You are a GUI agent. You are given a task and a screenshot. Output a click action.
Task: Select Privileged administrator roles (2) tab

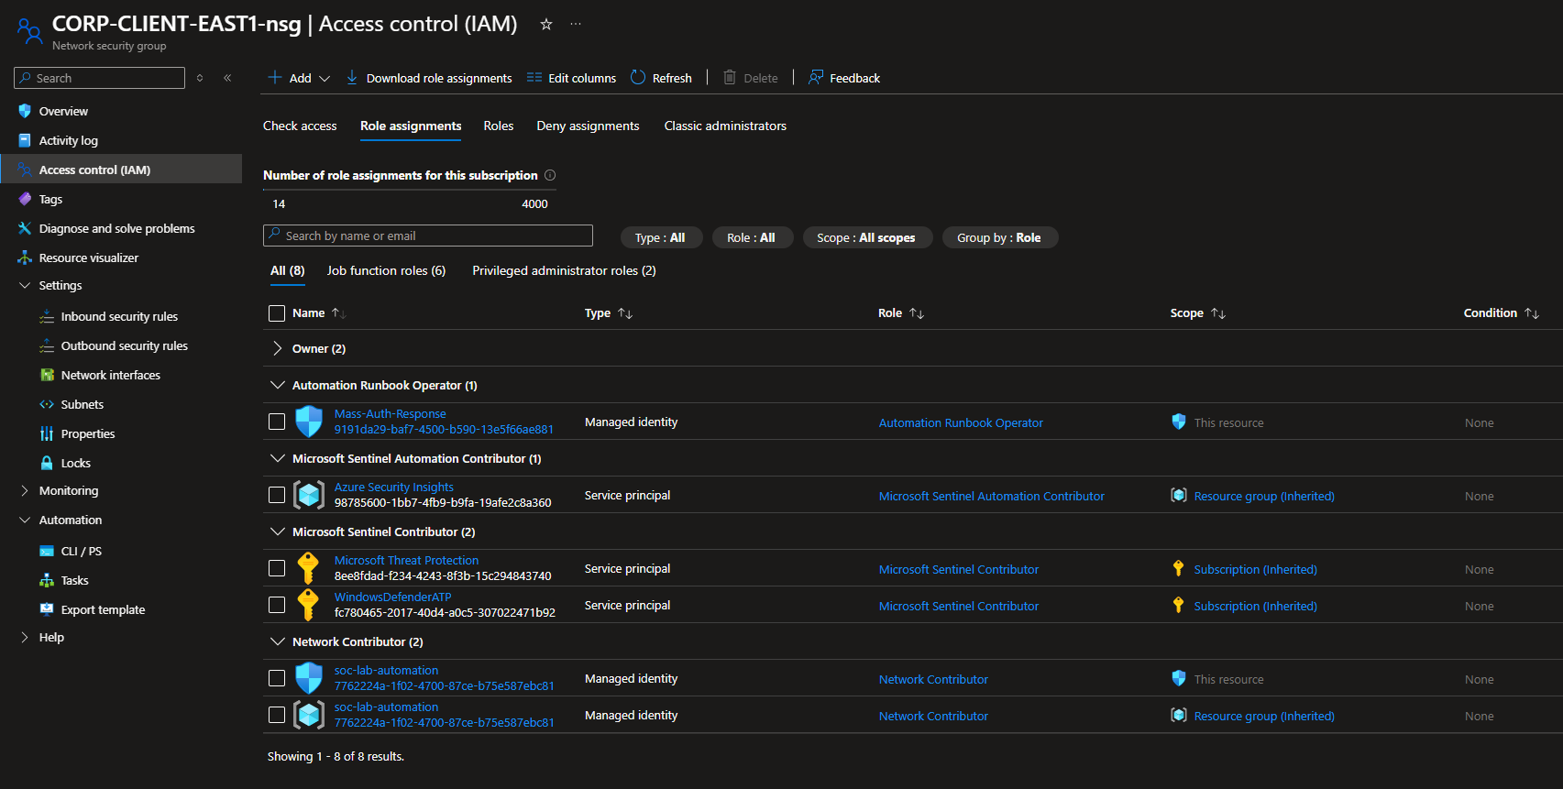pos(564,270)
